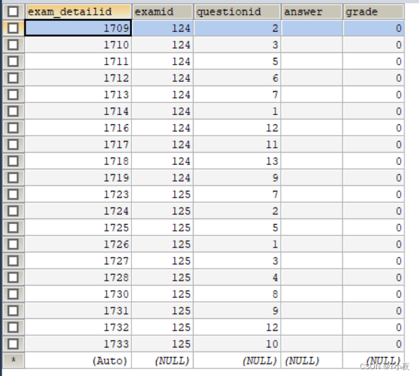Select cell with exam_detailid 1723
The width and height of the screenshot is (419, 376).
[x=78, y=194]
